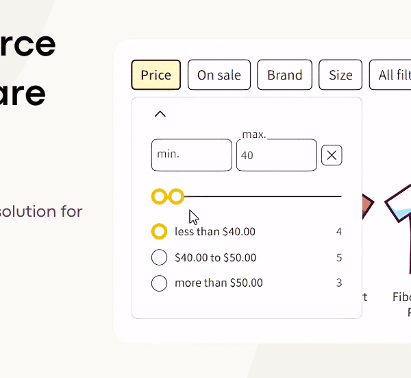Open the Brand filter dropdown
The height and width of the screenshot is (378, 411).
tap(284, 75)
